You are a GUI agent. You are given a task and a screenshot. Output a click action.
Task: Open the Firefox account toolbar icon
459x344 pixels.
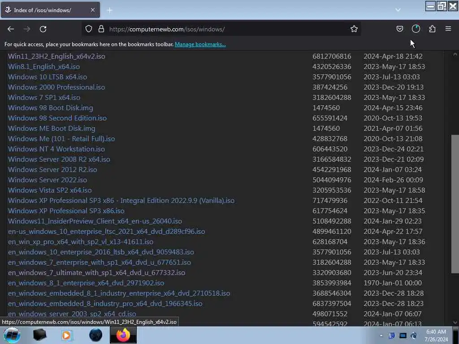pos(416,29)
